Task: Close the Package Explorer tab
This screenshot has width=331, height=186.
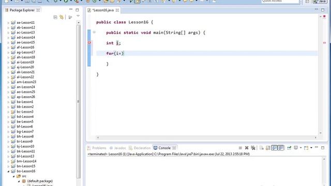Action: click(38, 10)
